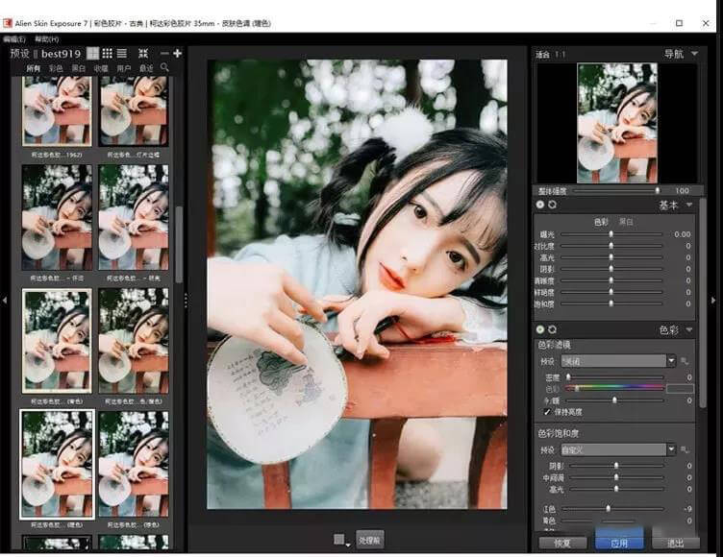
Task: Collapse all preset groups icon
Action: pyautogui.click(x=143, y=54)
